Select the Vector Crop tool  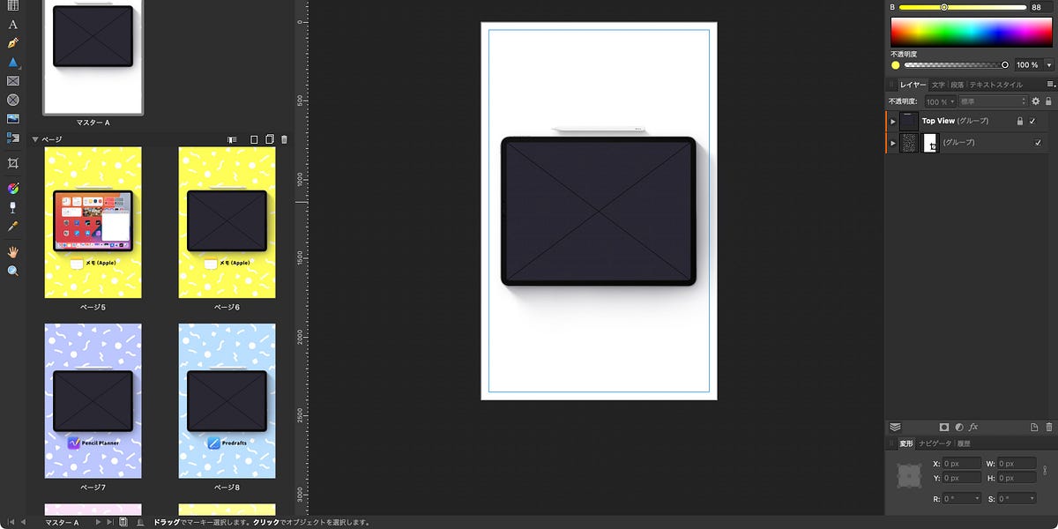(12, 163)
